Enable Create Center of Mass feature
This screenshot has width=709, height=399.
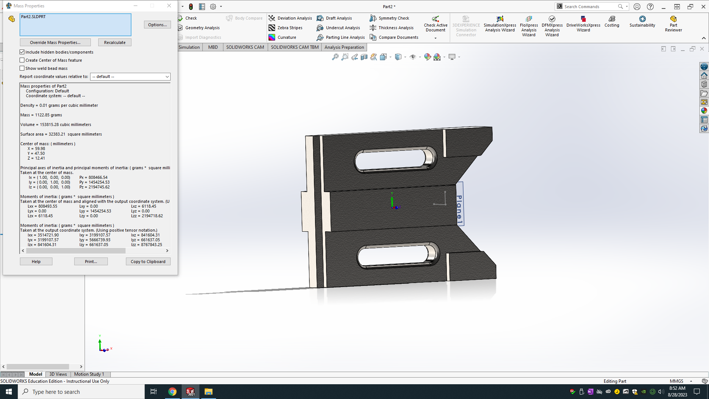[x=22, y=60]
